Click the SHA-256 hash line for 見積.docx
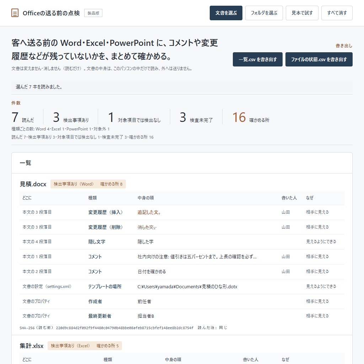The width and height of the screenshot is (364, 364). pos(123,328)
